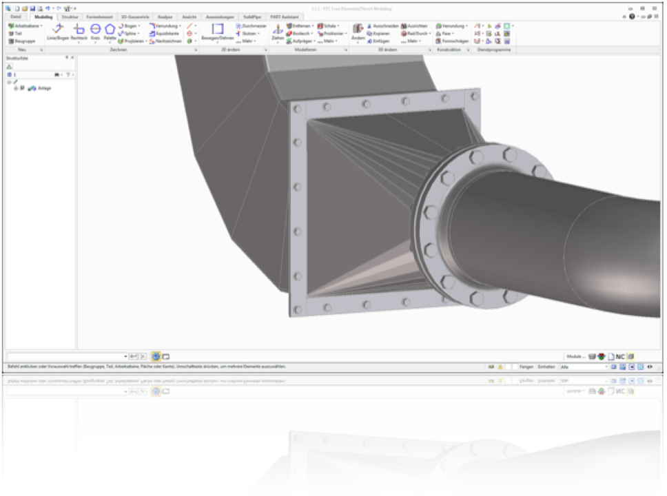Select the Äquidistante tool

(164, 34)
